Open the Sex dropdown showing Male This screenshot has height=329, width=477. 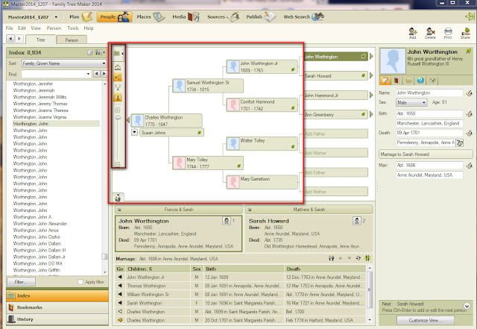pos(411,103)
